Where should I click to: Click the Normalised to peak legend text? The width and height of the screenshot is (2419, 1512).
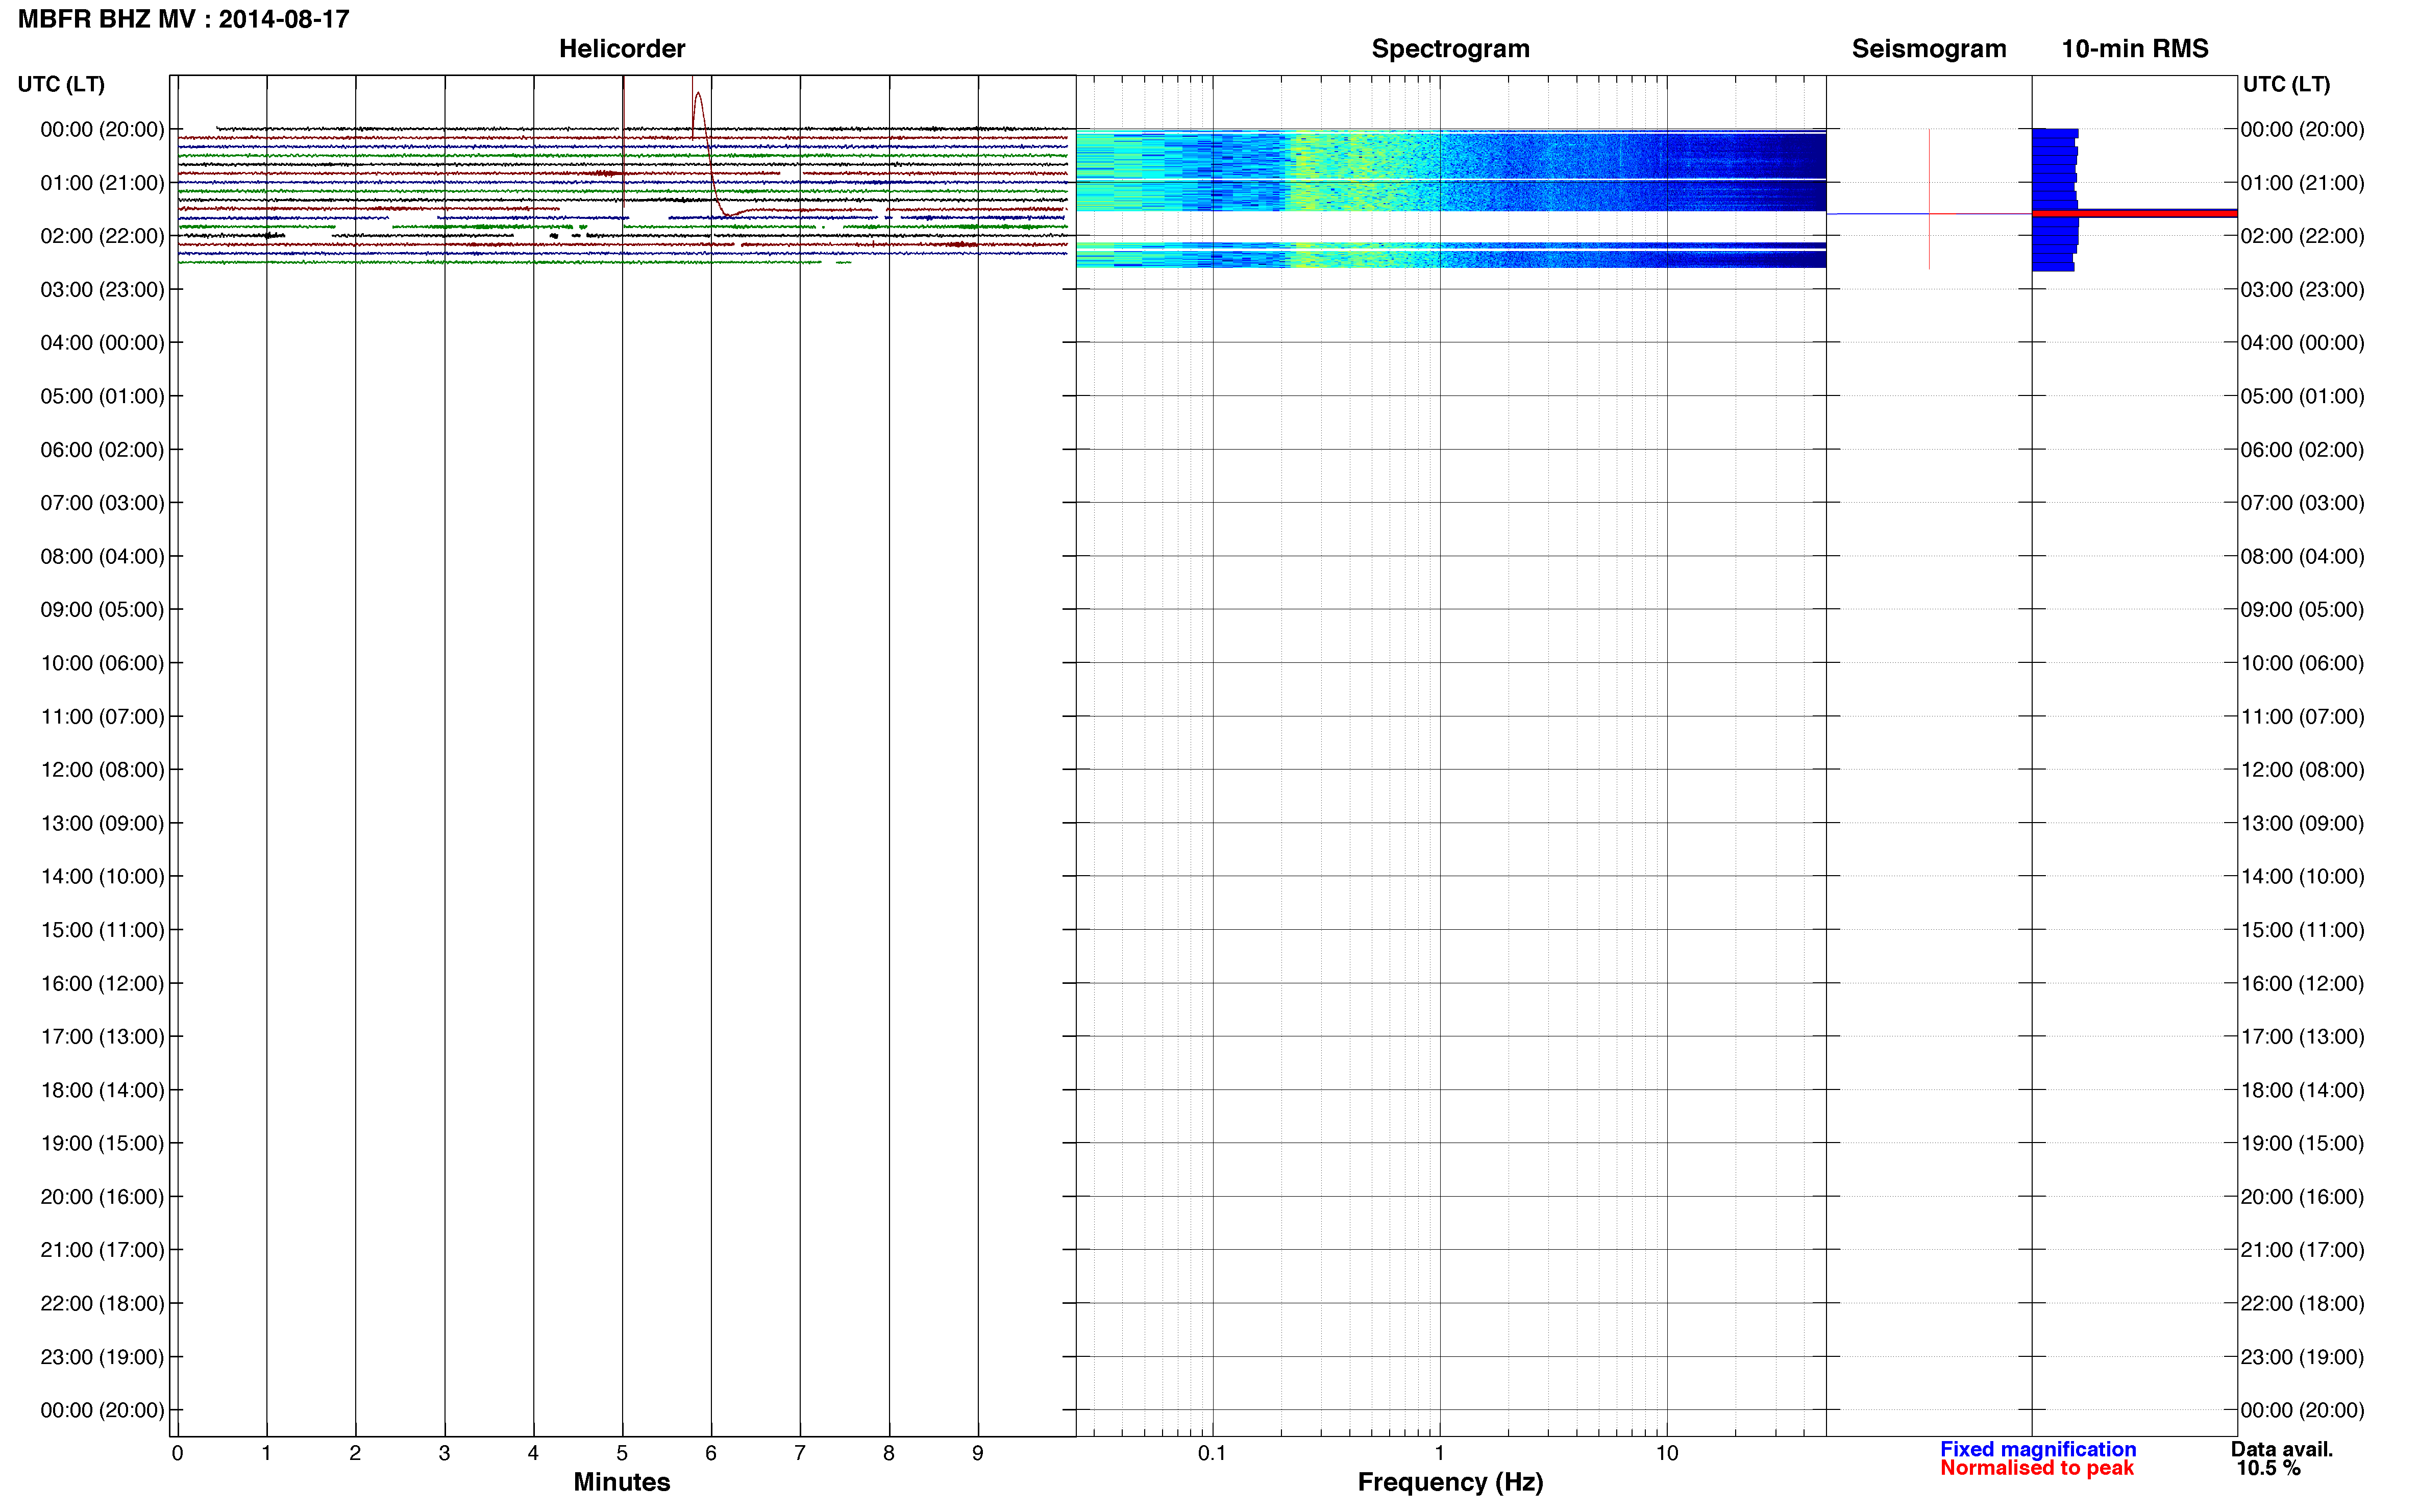[2037, 1468]
